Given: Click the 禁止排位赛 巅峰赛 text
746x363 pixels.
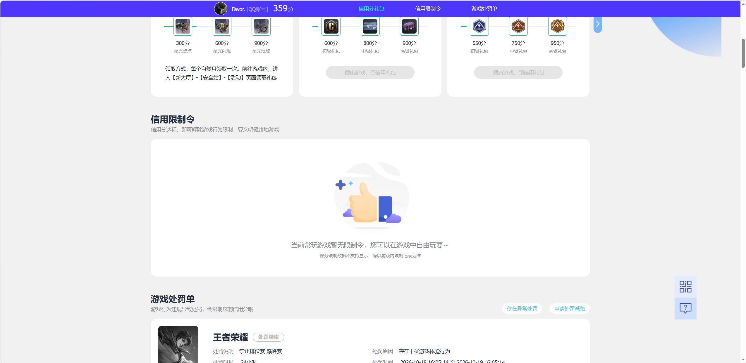Looking at the screenshot, I should pyautogui.click(x=261, y=351).
